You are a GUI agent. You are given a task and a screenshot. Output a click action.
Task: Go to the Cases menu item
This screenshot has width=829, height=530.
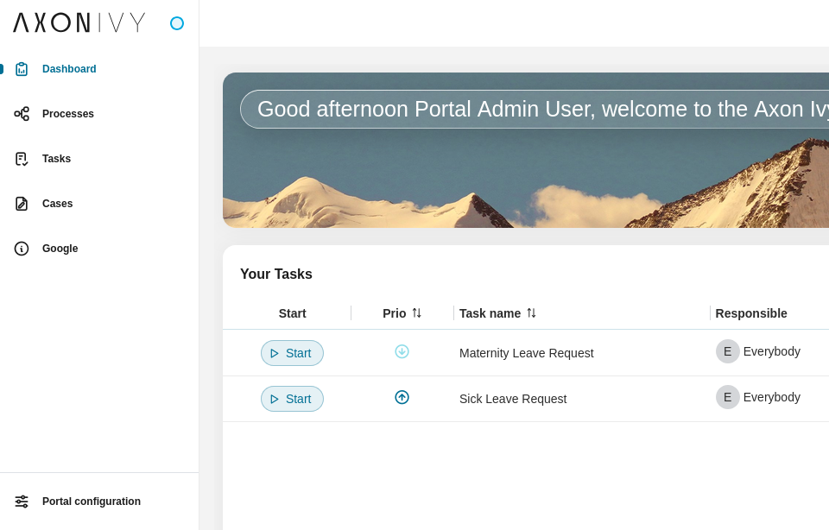click(x=99, y=204)
